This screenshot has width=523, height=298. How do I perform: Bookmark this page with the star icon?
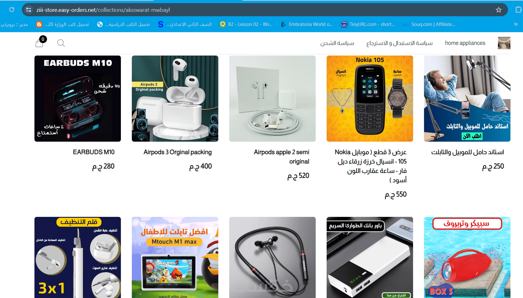click(499, 10)
